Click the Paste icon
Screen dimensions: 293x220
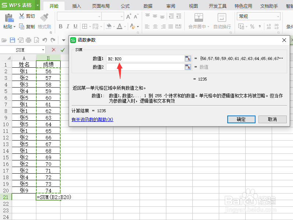9,18
